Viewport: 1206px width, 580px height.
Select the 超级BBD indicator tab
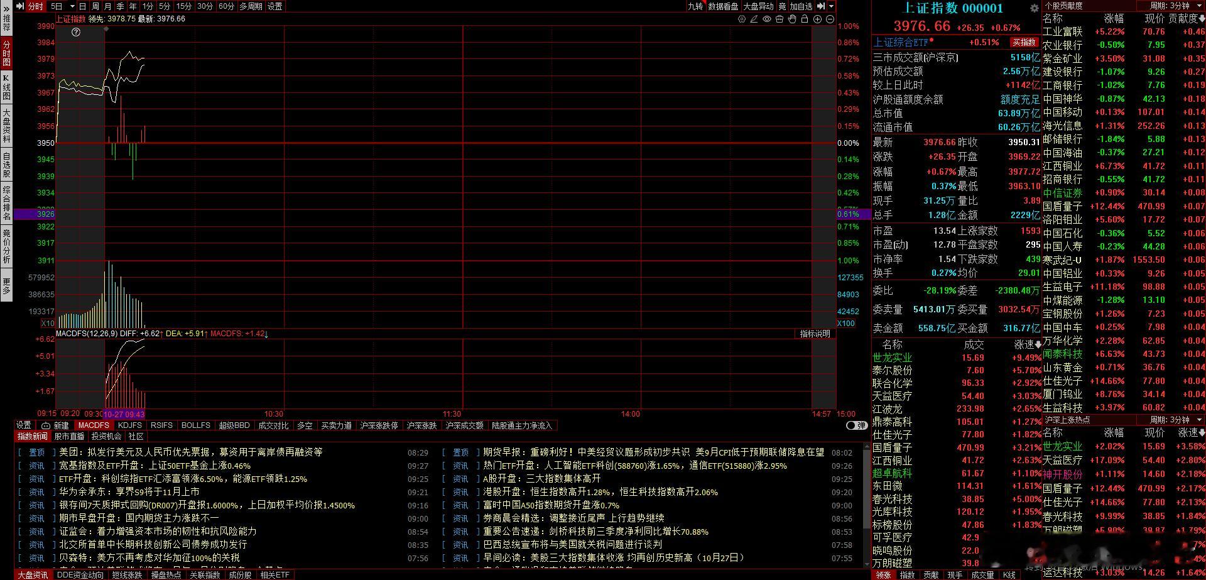pyautogui.click(x=234, y=425)
